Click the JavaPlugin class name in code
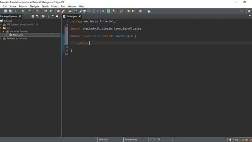Viewport: 252px width, 142px height. (x=124, y=36)
